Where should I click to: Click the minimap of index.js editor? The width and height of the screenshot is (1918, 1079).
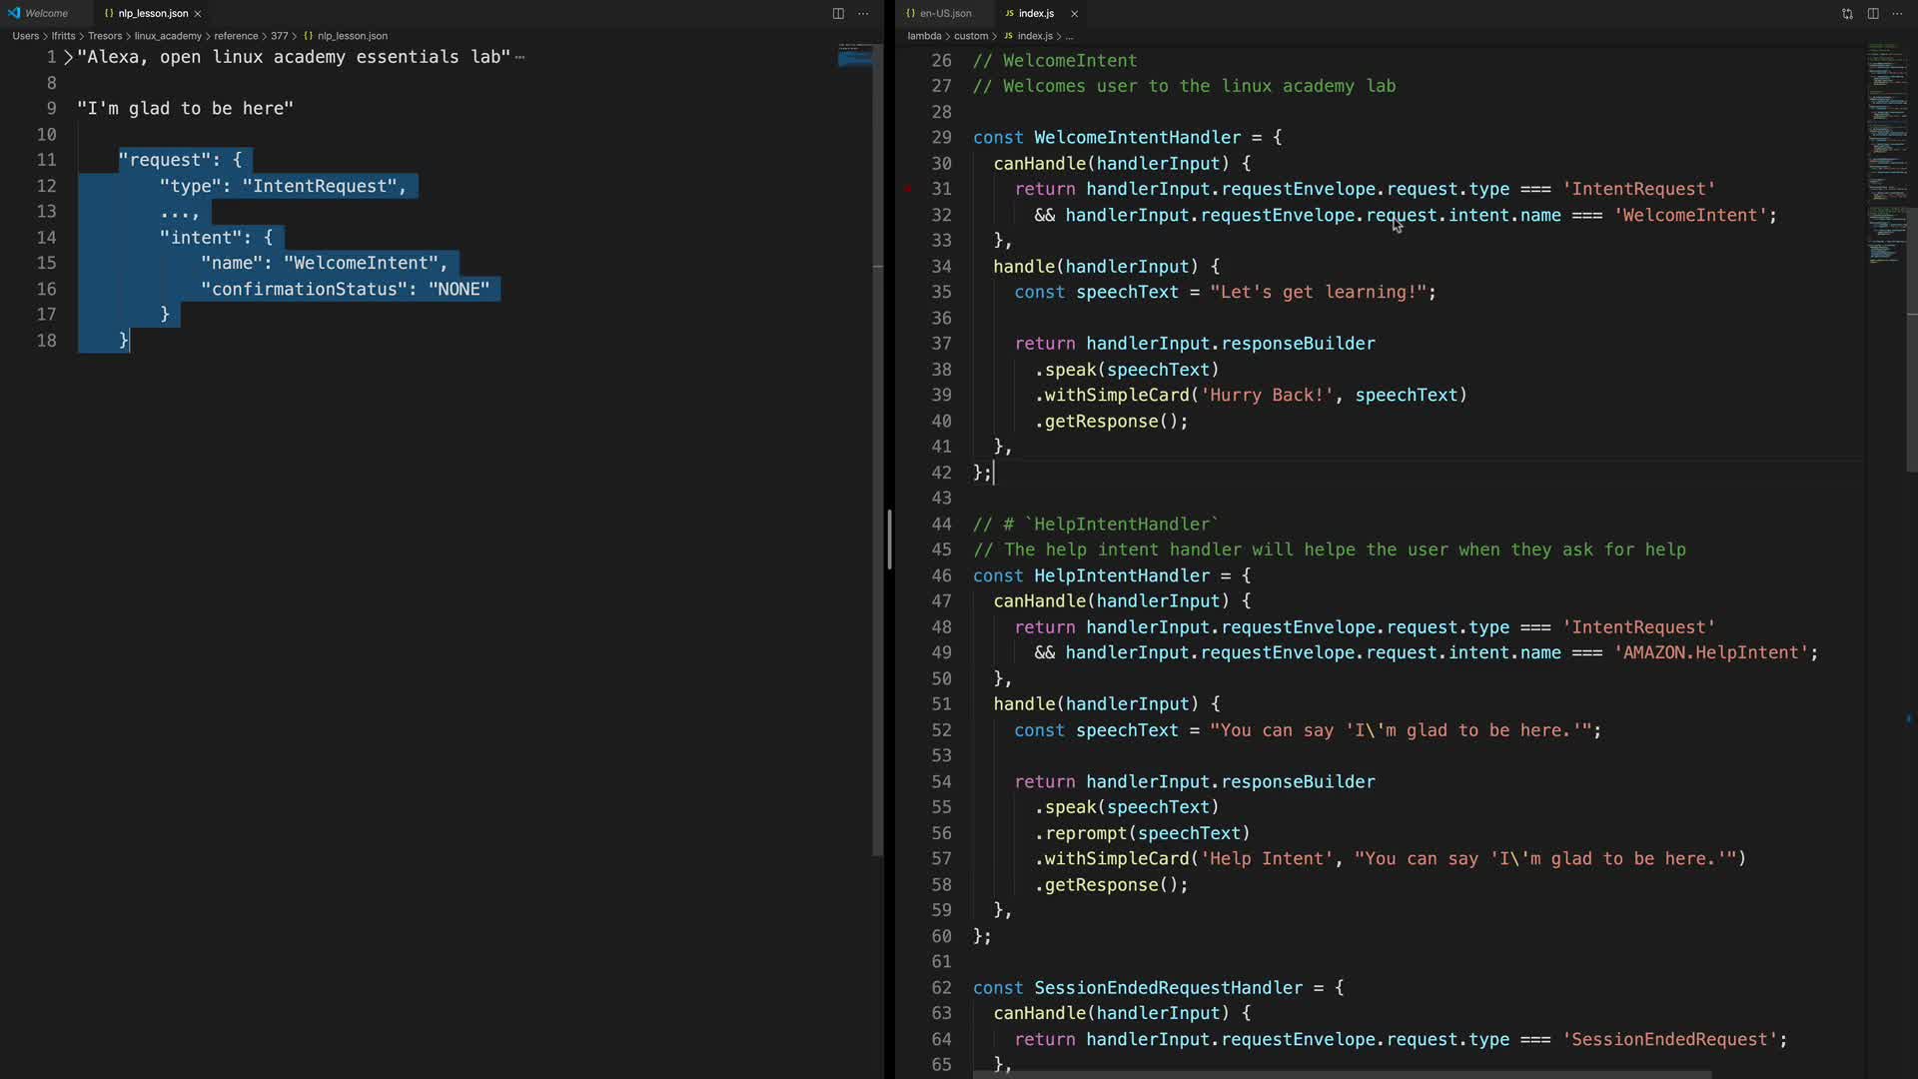pos(1885,150)
